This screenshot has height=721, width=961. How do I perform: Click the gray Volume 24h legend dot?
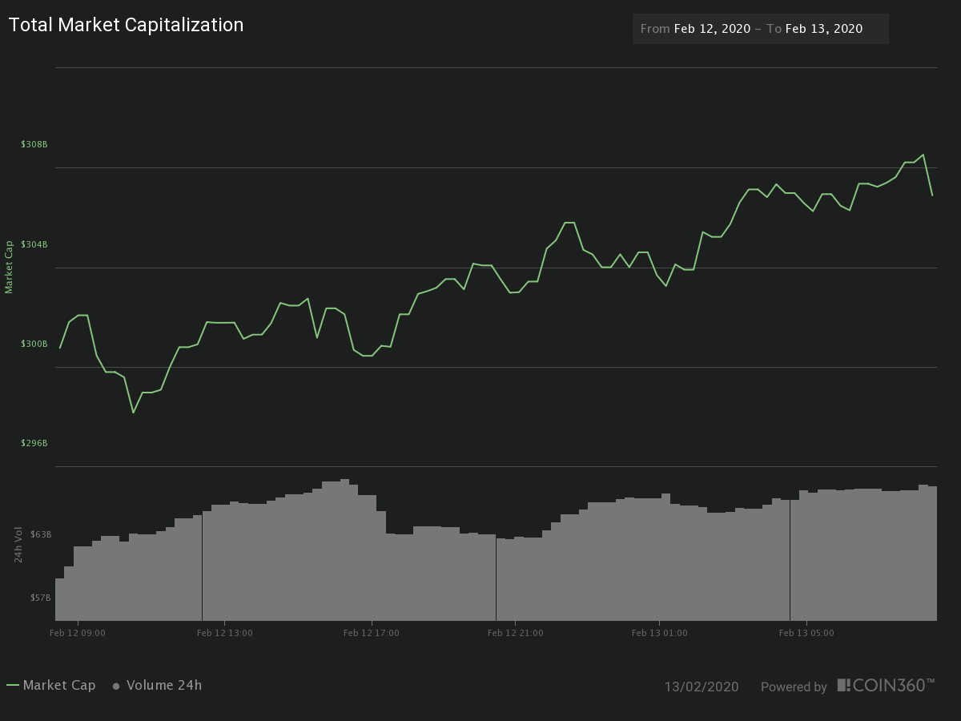(116, 686)
